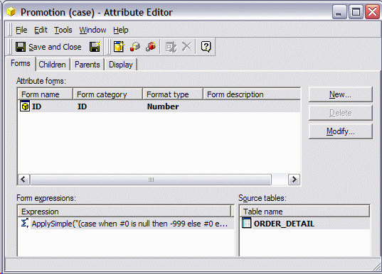Select the ORDER_DETAIL source table name

[284, 224]
